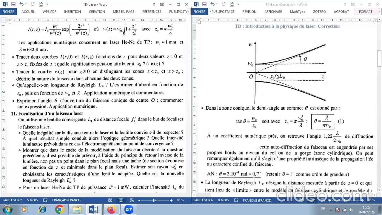Switch to Word from taskbar

tap(94, 210)
